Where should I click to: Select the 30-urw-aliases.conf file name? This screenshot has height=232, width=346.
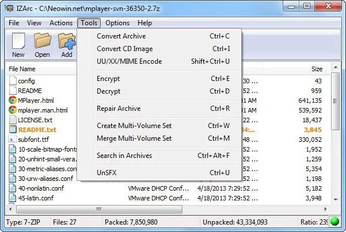[46, 179]
